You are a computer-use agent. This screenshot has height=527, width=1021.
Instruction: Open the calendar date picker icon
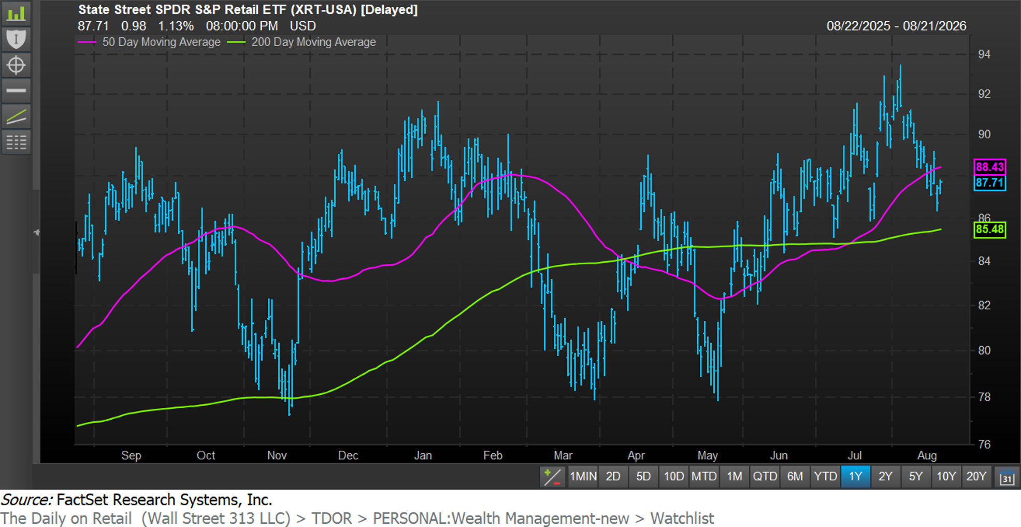1006,477
